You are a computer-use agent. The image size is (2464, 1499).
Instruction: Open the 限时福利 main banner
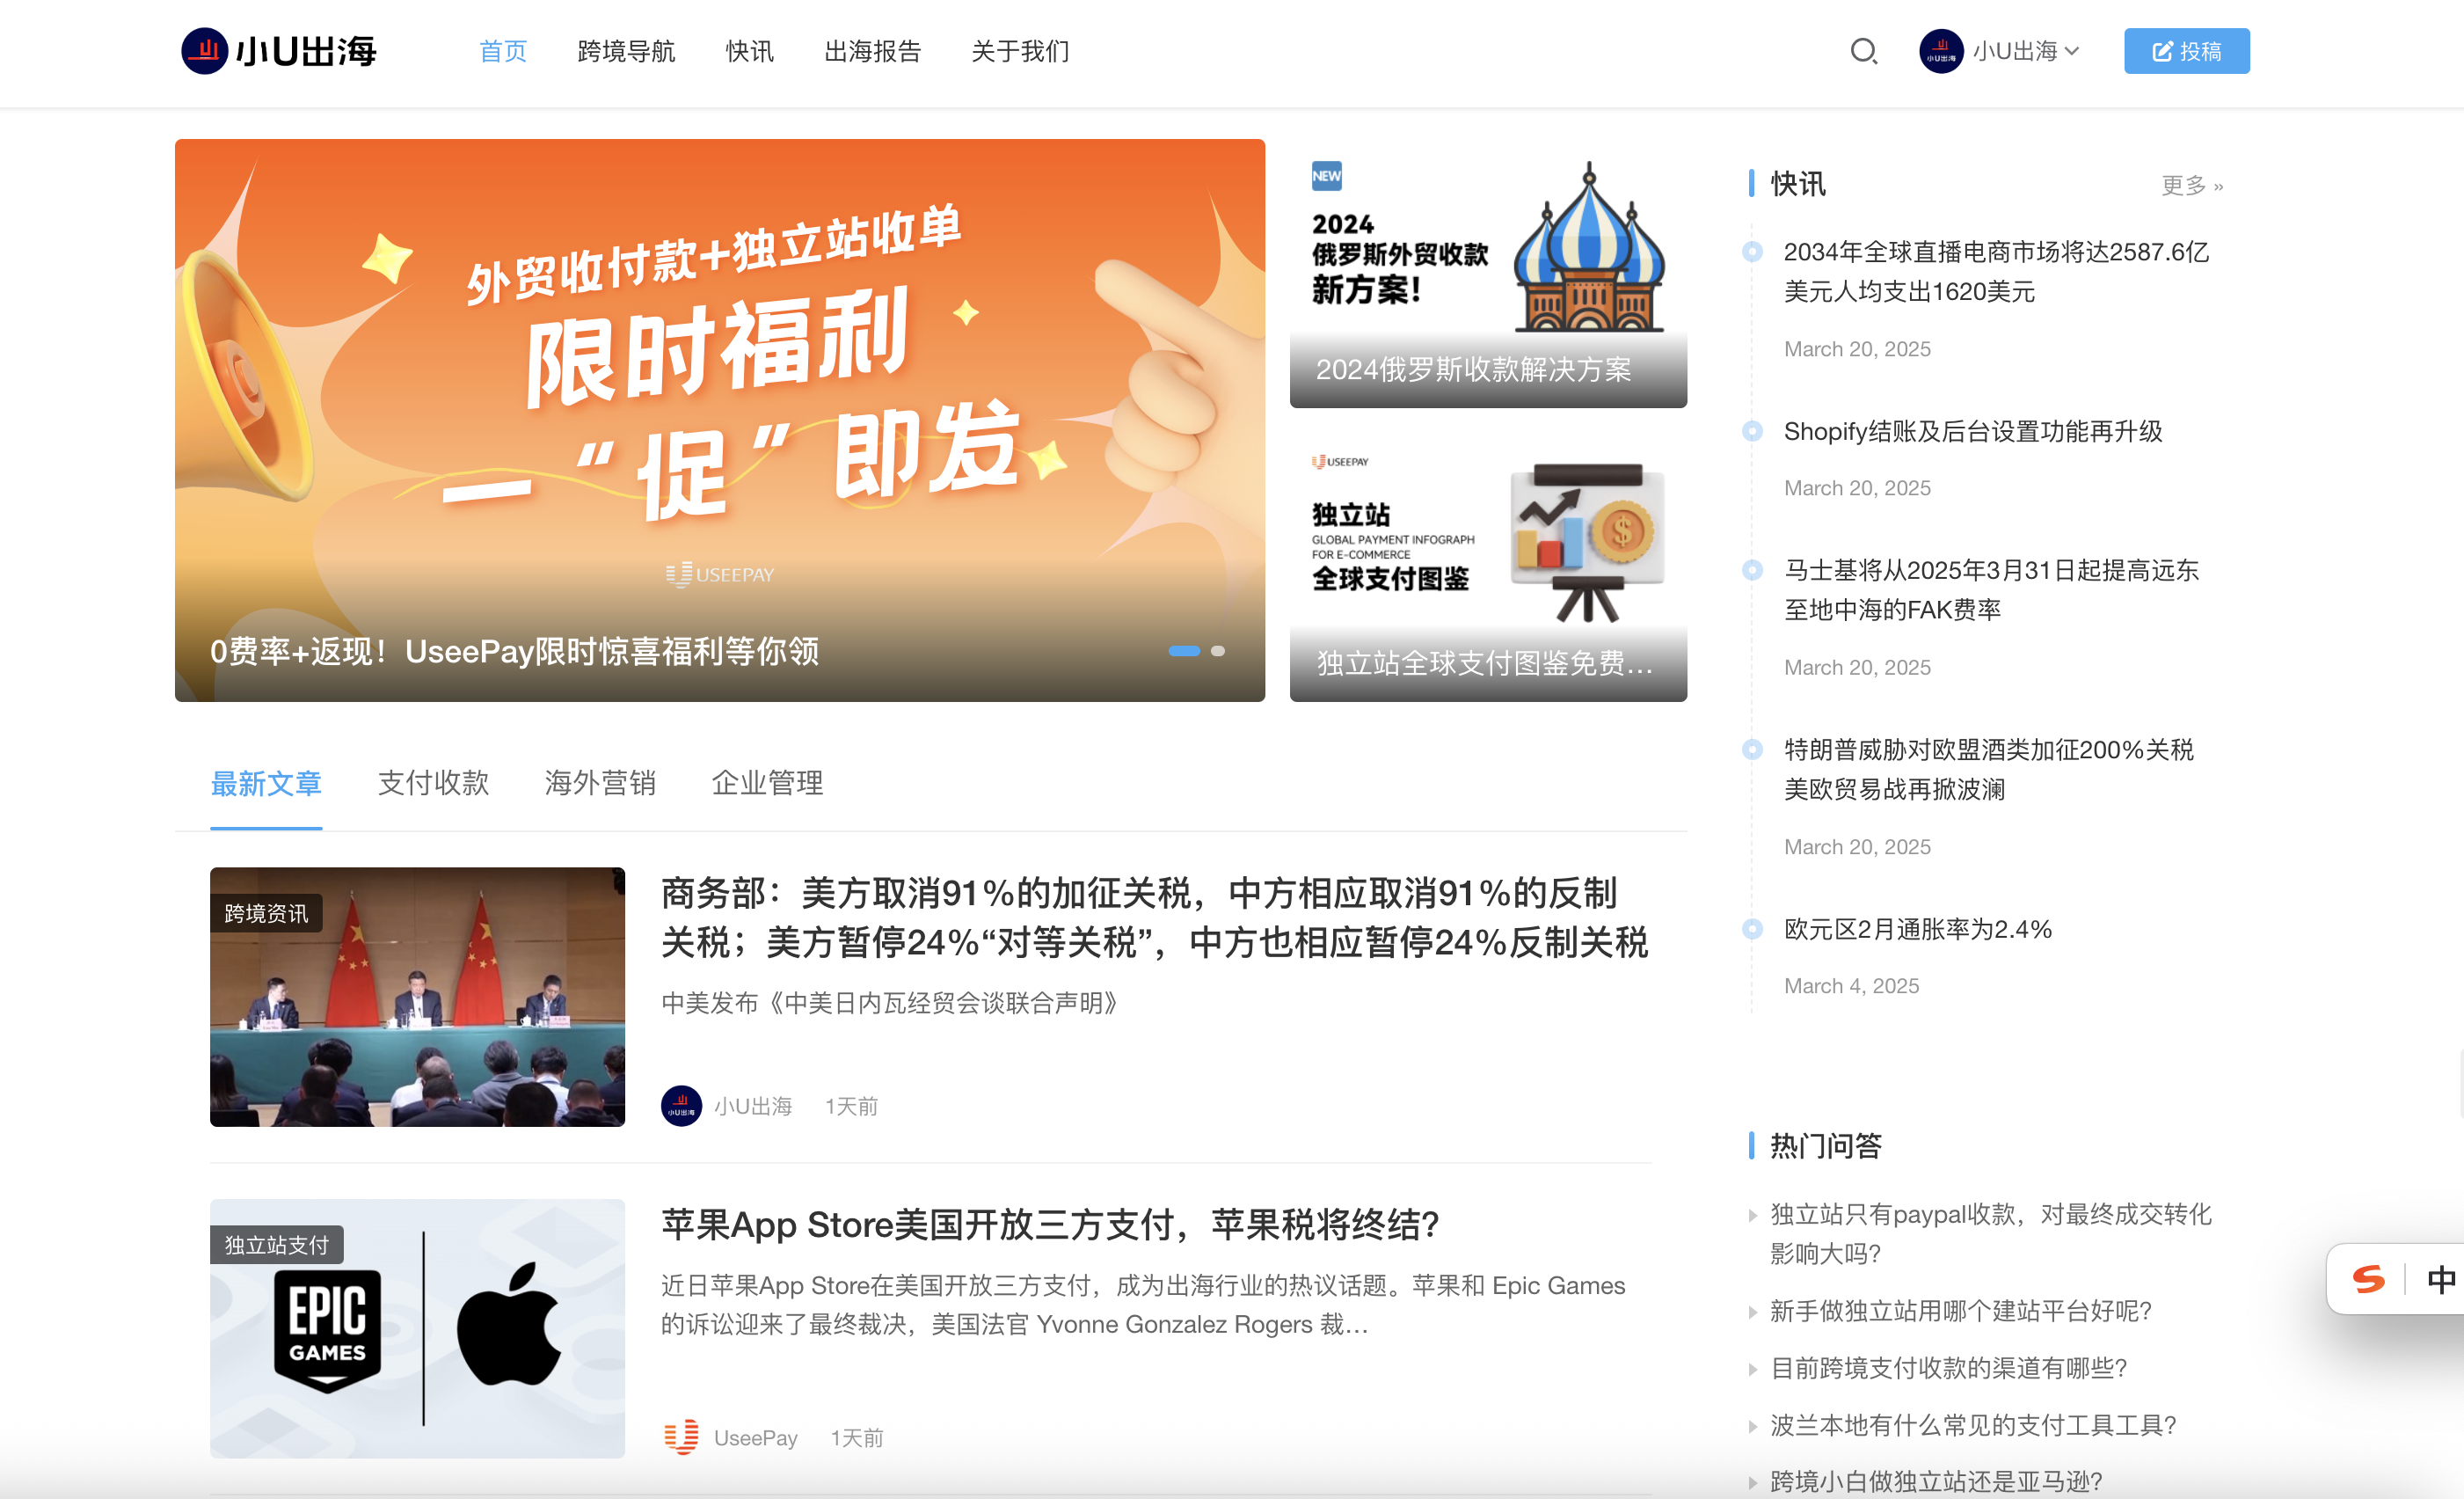(720, 420)
